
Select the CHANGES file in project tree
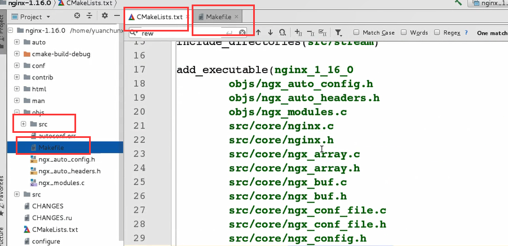tap(47, 206)
